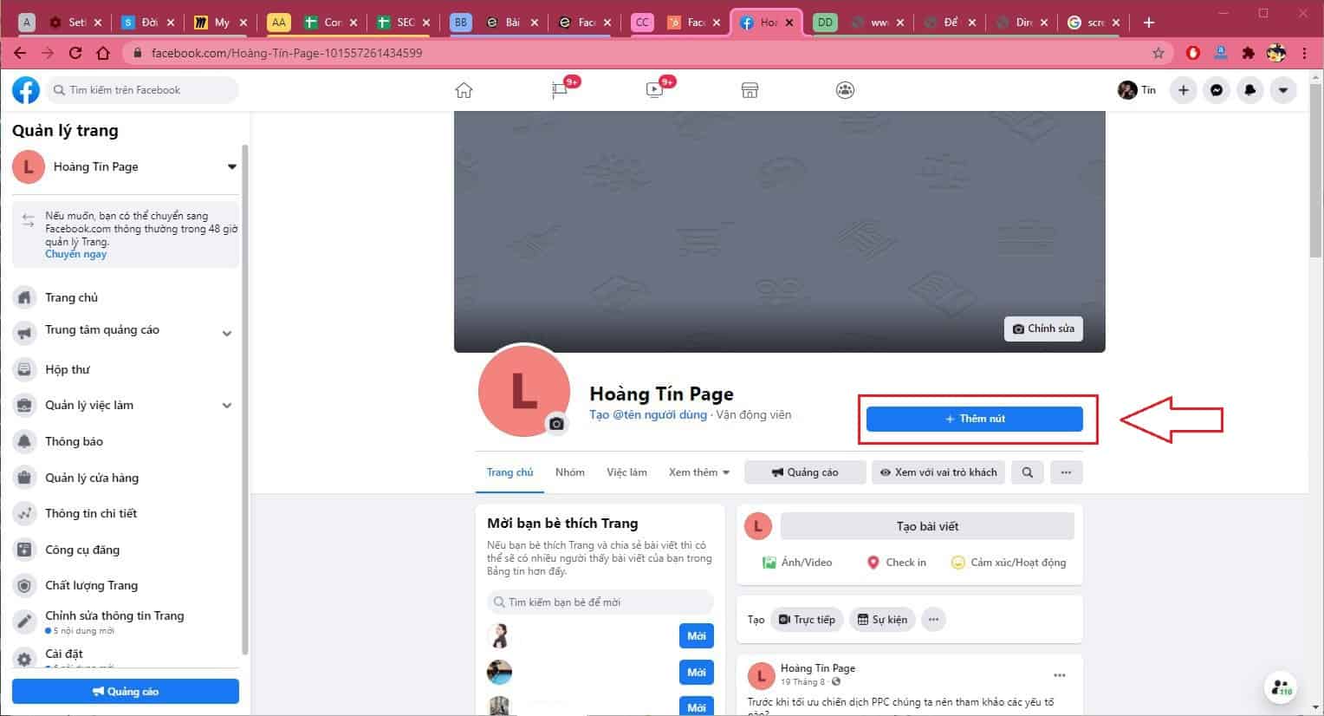Click the blue Thêm nút button
Viewport: 1324px width, 716px height.
click(974, 419)
